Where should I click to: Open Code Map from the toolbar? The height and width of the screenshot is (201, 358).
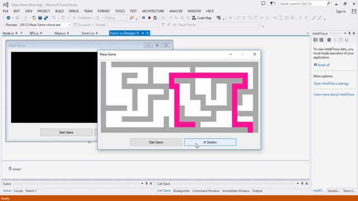[202, 18]
